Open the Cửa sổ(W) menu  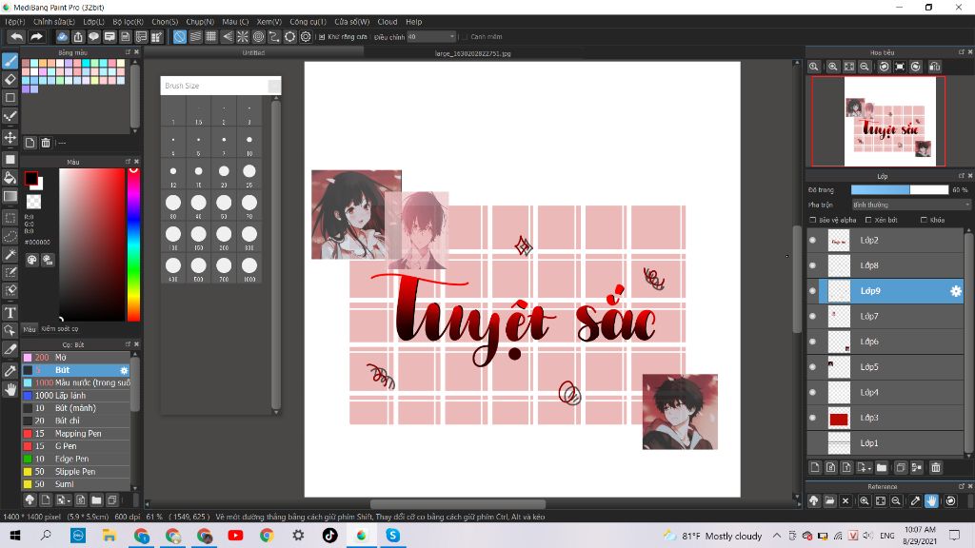352,22
